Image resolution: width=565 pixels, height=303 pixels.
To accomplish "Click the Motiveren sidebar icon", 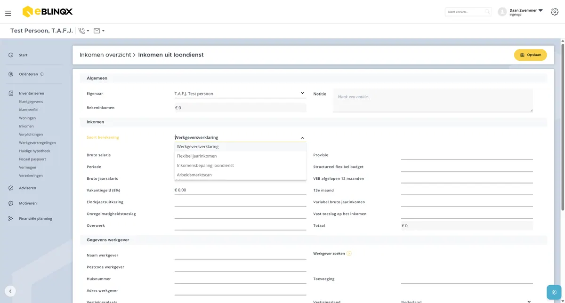I will point(11,203).
